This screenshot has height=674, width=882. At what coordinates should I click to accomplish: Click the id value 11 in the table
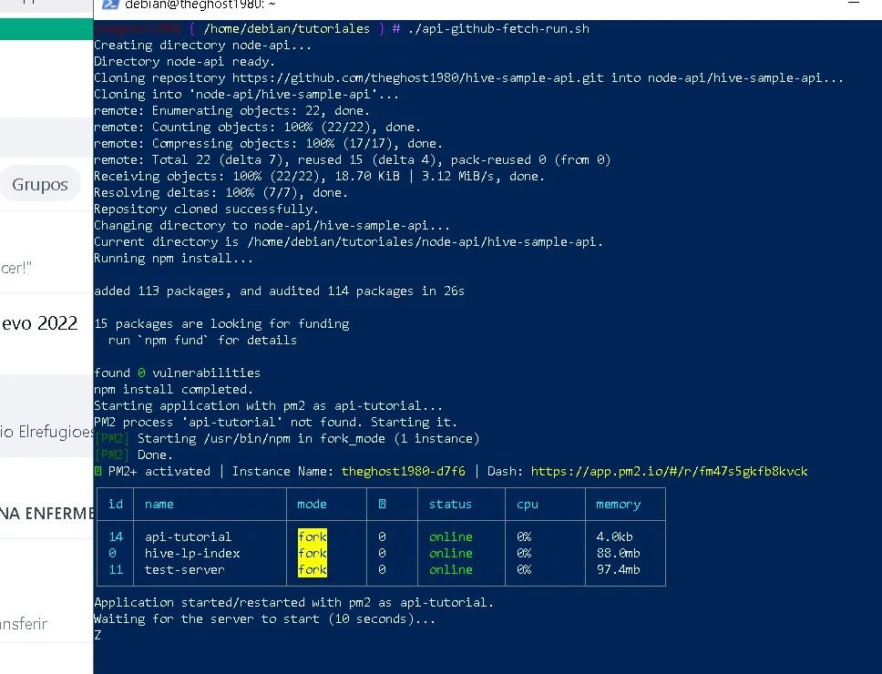(116, 569)
